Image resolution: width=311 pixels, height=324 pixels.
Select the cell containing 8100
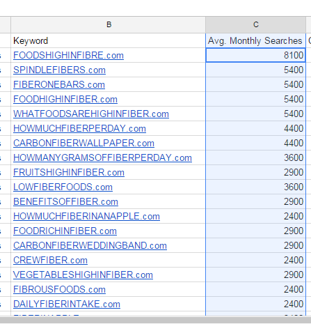[255, 55]
